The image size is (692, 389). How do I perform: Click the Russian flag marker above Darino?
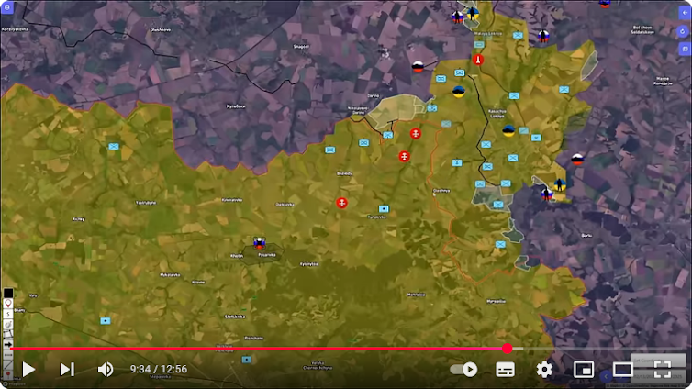pos(418,67)
